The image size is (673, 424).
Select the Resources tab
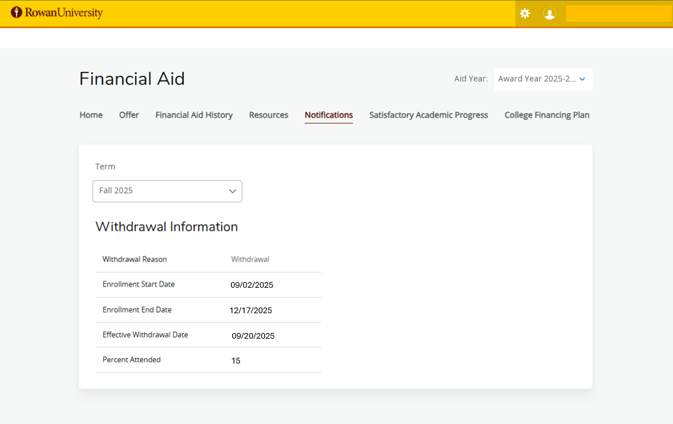pos(268,115)
